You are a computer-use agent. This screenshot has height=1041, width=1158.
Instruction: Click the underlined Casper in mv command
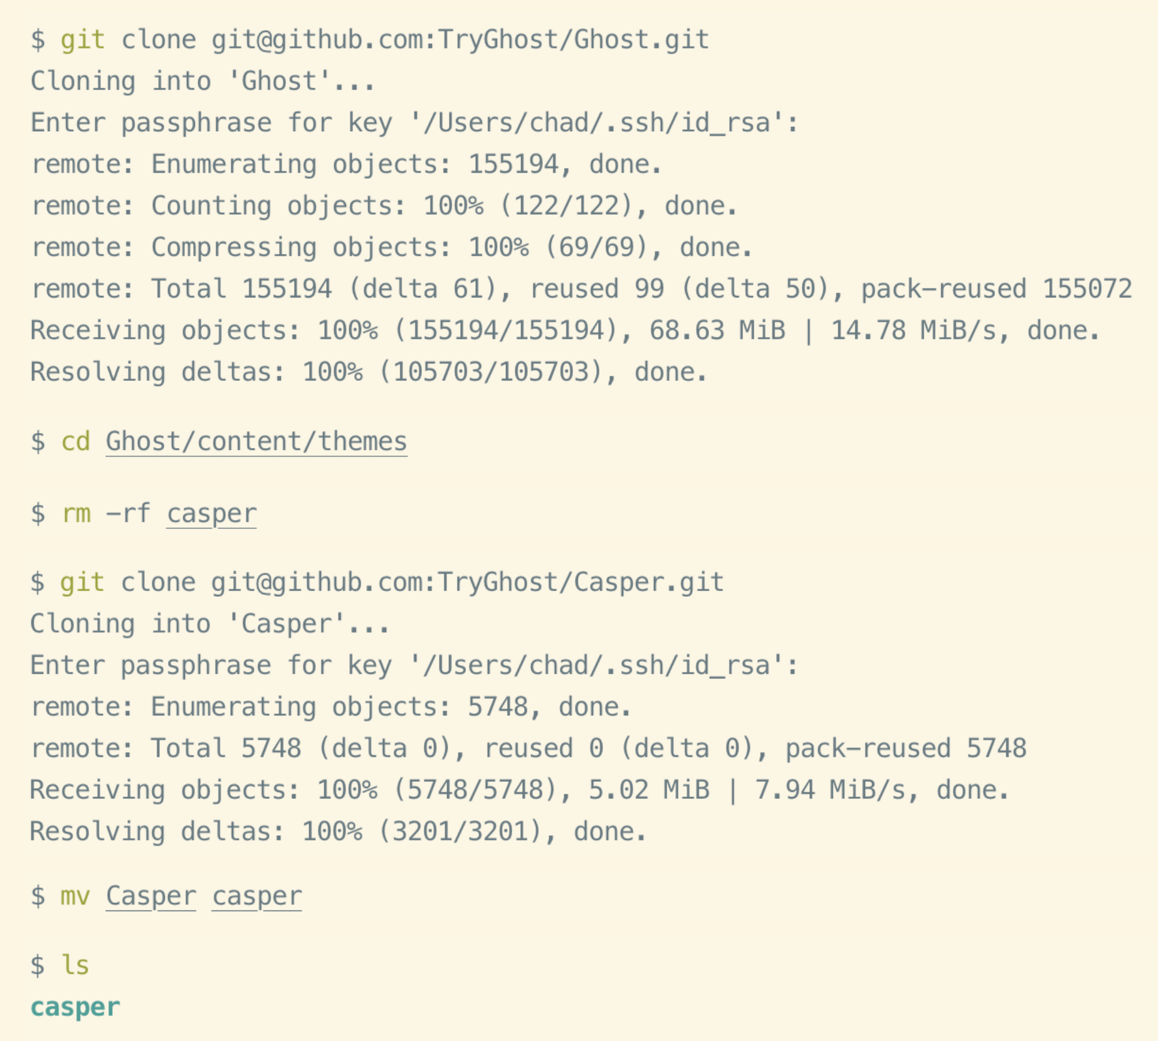point(151,896)
